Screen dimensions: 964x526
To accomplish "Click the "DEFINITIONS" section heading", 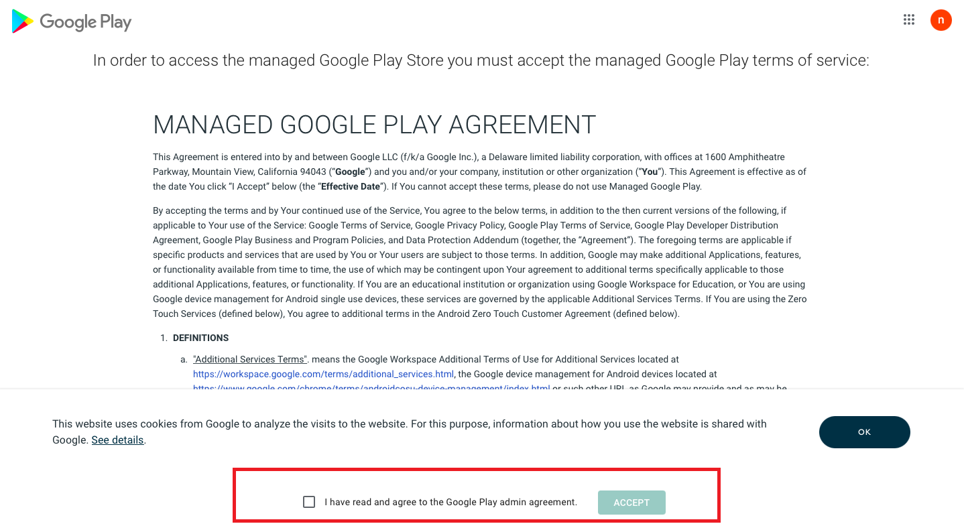I will (201, 338).
